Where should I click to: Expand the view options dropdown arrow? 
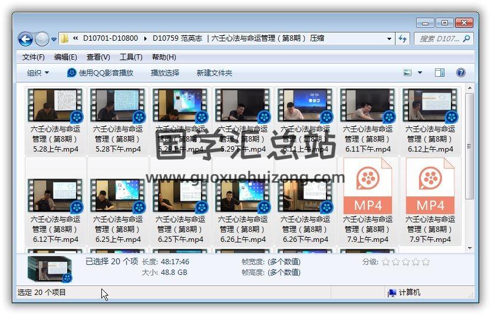420,73
